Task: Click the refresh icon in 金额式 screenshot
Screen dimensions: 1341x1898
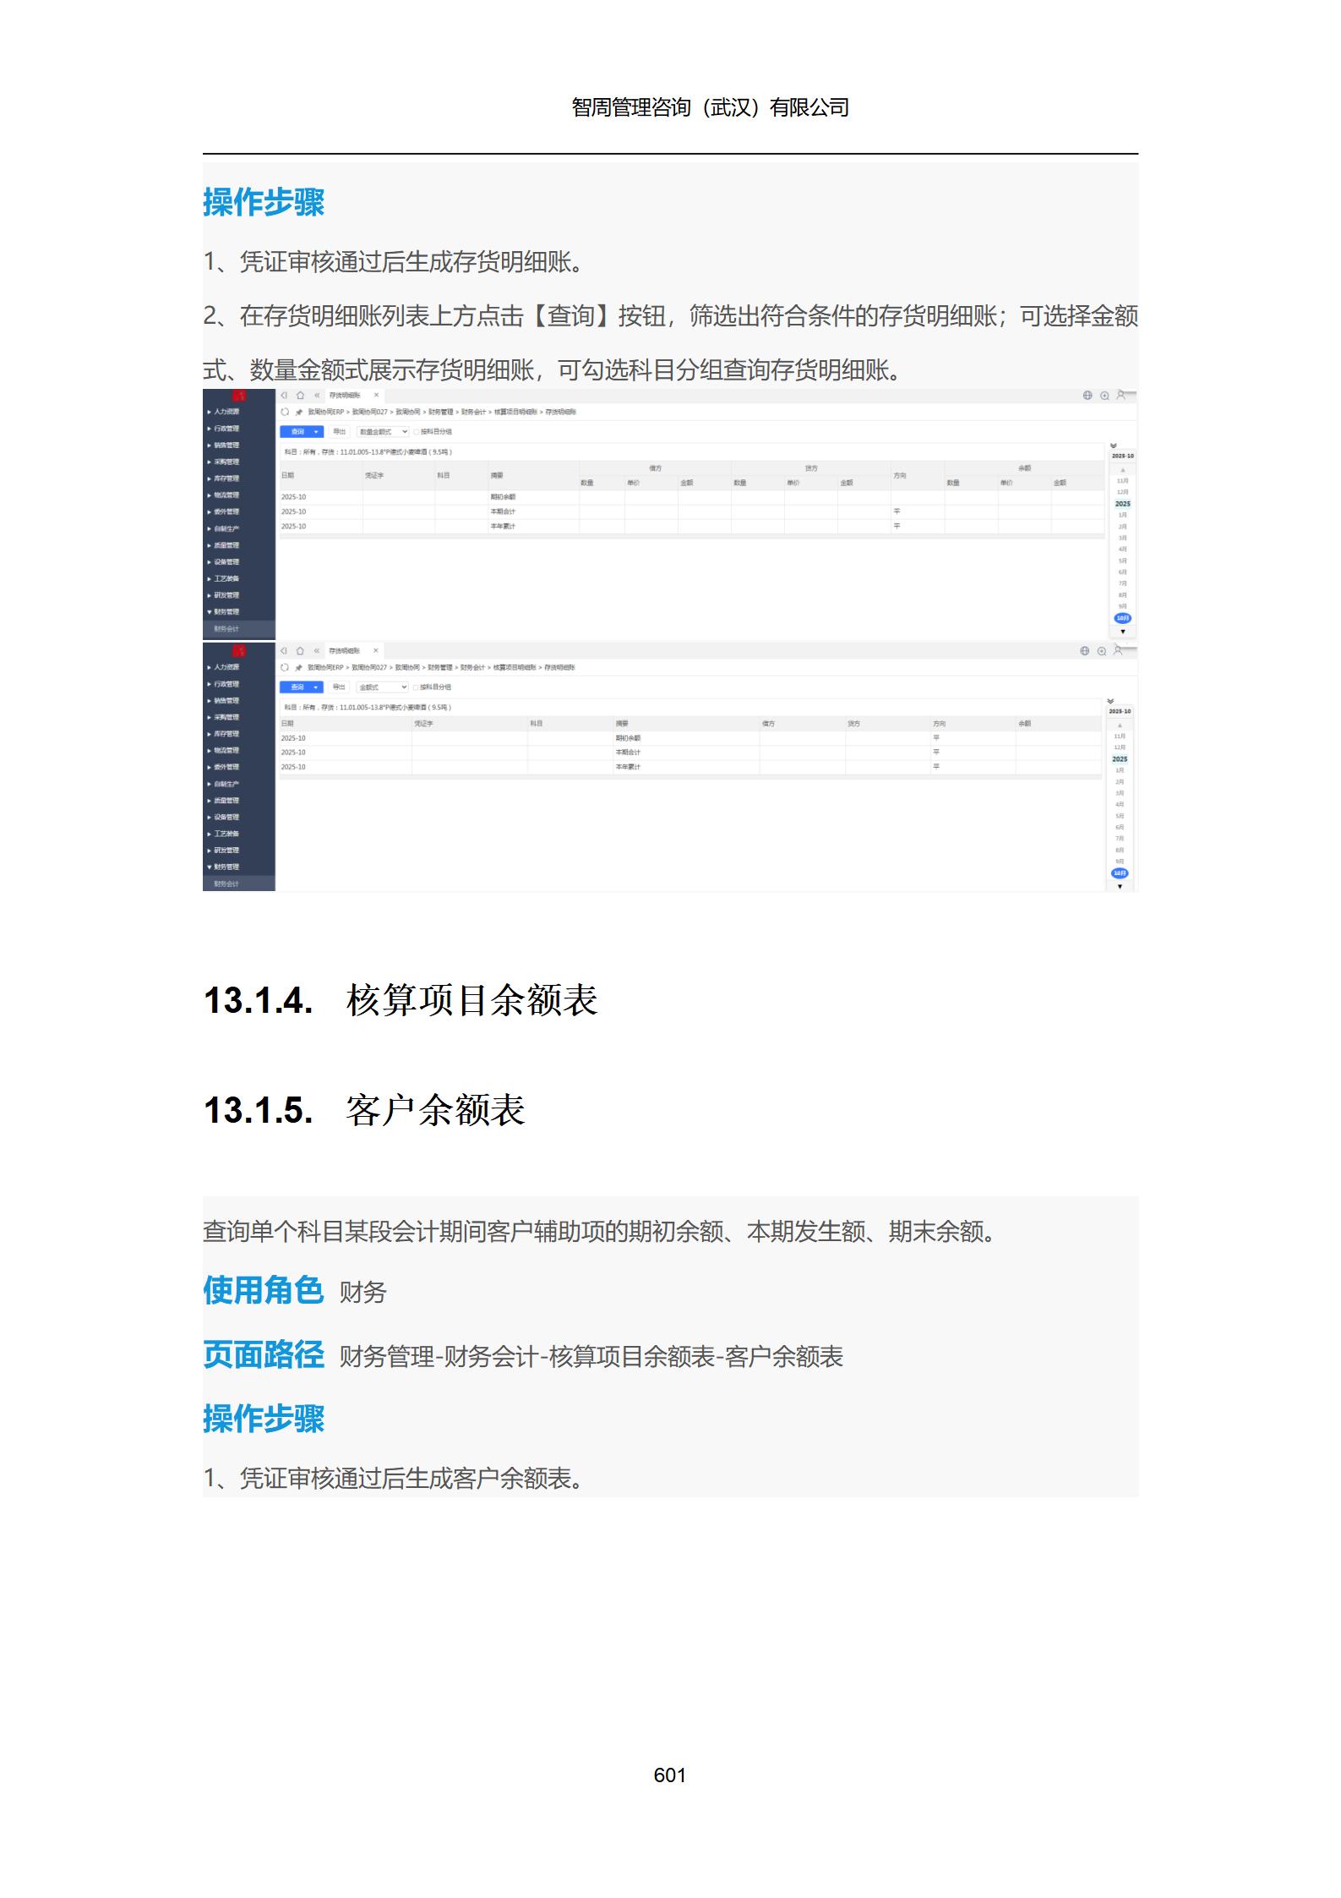Action: [285, 667]
